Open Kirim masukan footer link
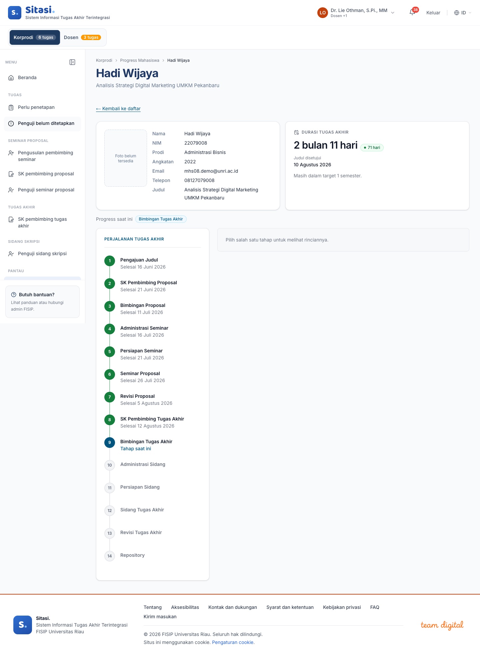Image resolution: width=480 pixels, height=655 pixels. [160, 617]
